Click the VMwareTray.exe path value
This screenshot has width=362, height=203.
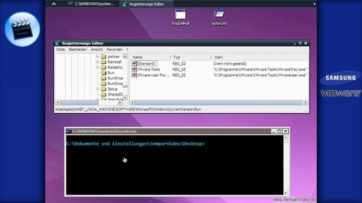click(260, 69)
